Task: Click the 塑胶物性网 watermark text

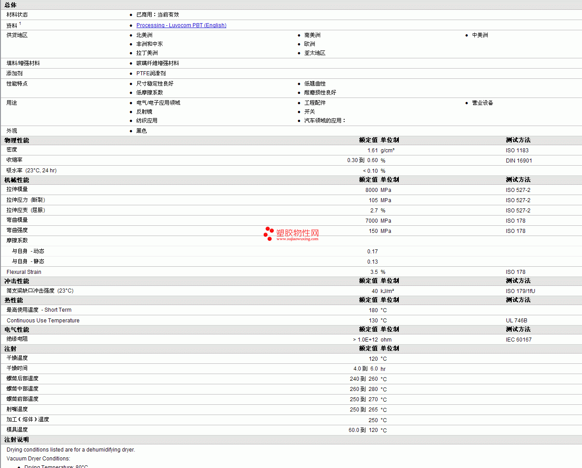Action: tap(297, 232)
